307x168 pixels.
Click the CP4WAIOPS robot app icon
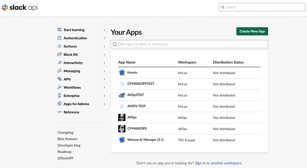[x=122, y=129]
